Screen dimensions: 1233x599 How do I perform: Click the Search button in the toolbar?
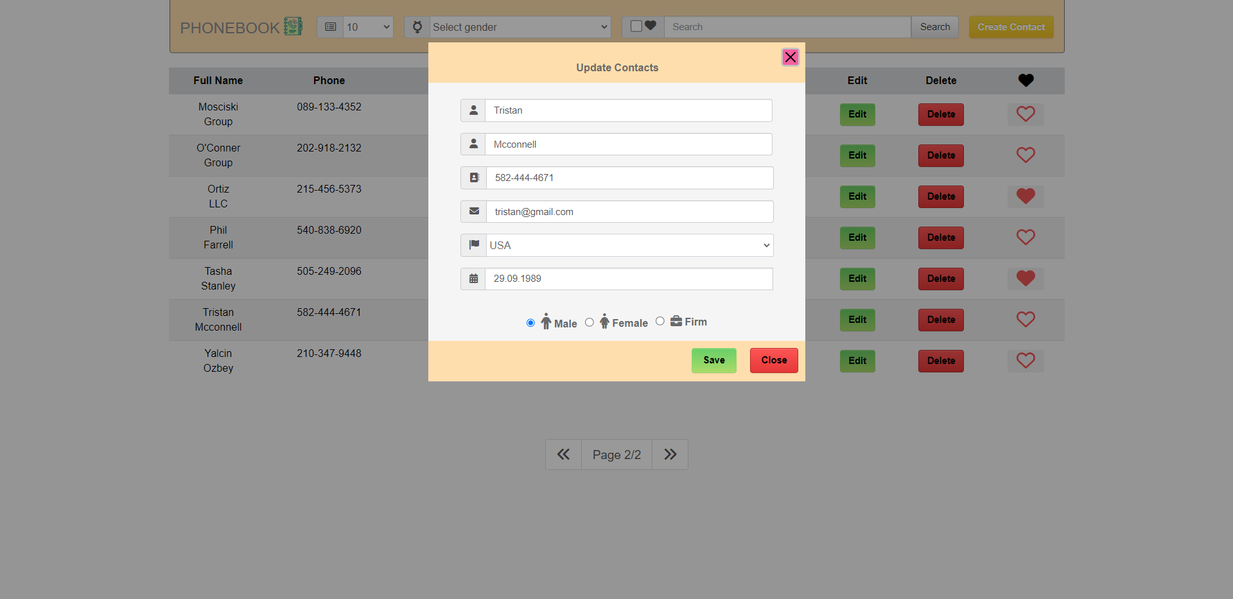[x=935, y=27]
